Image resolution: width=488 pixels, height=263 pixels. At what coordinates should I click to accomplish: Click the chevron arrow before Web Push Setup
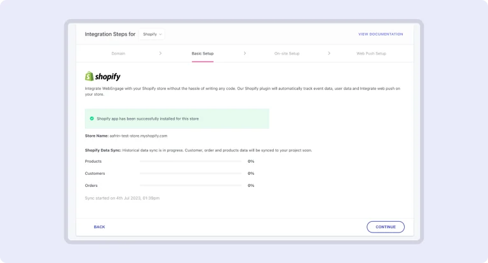pos(329,53)
